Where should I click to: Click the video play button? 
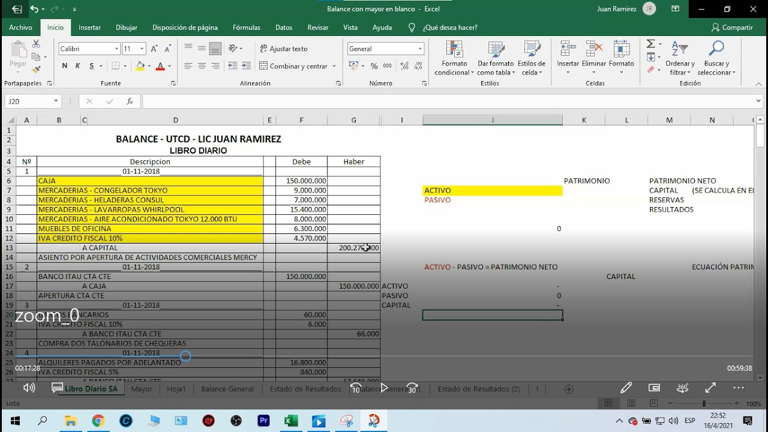point(384,388)
